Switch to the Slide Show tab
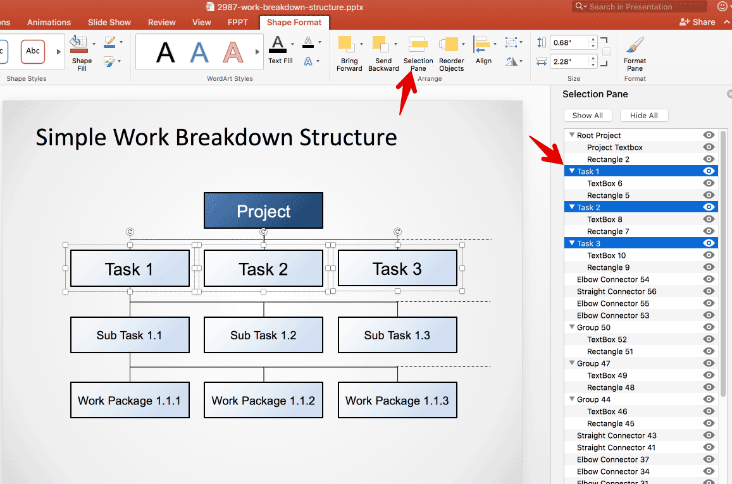Screen dimensions: 732x484 (x=109, y=22)
